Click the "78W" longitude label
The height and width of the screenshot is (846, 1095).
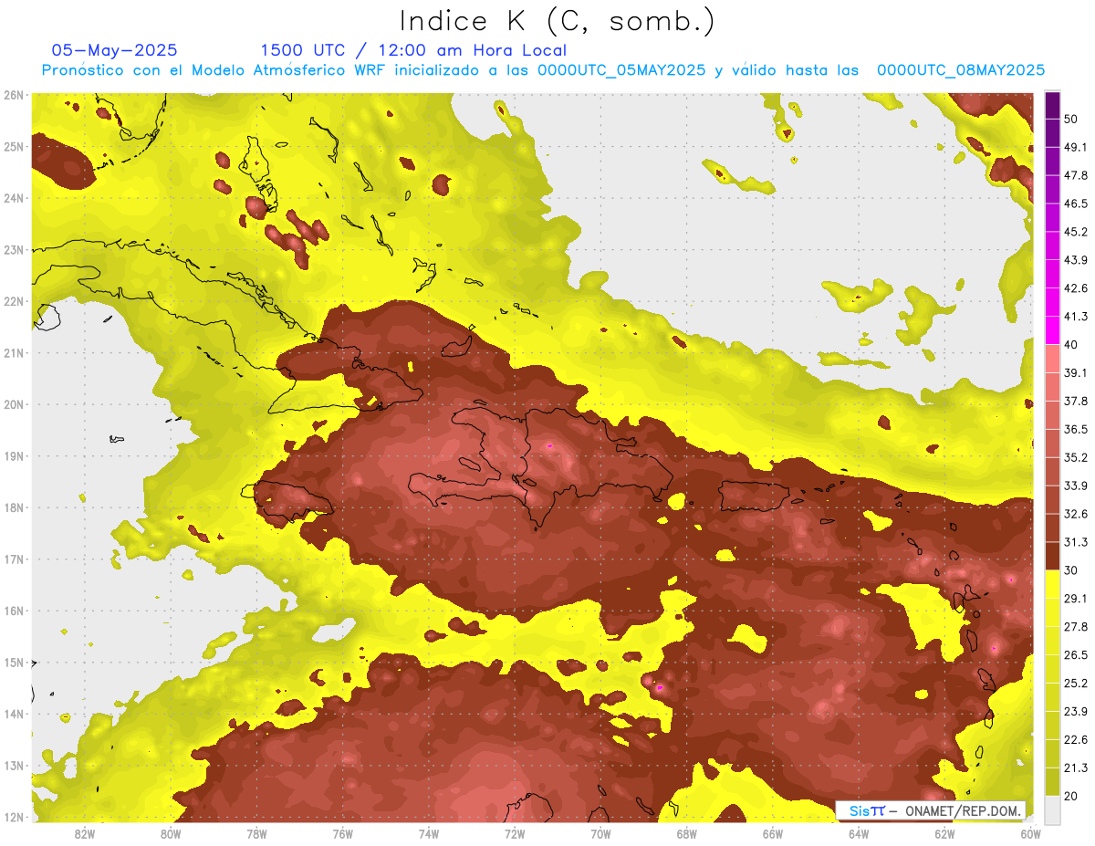click(256, 833)
